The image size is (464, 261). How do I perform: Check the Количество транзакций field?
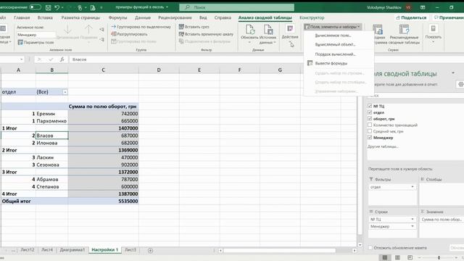pos(370,125)
